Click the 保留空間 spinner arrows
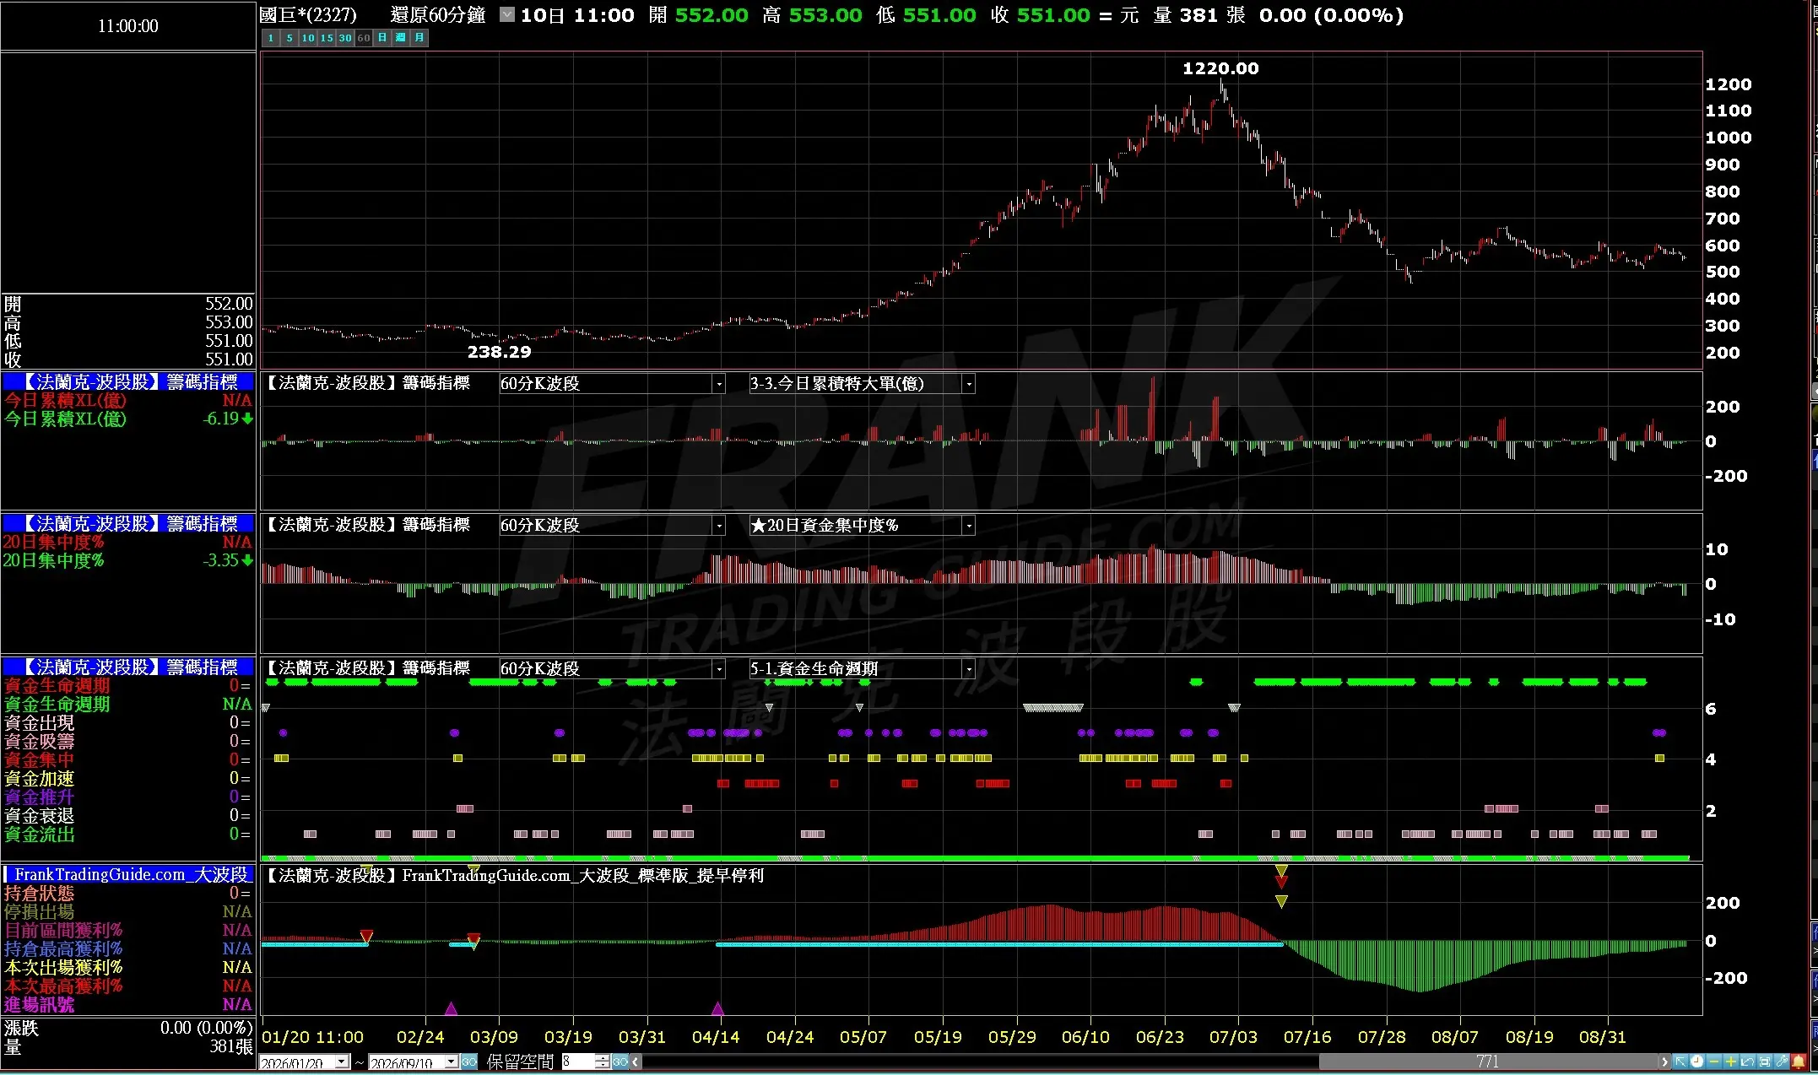 (603, 1061)
